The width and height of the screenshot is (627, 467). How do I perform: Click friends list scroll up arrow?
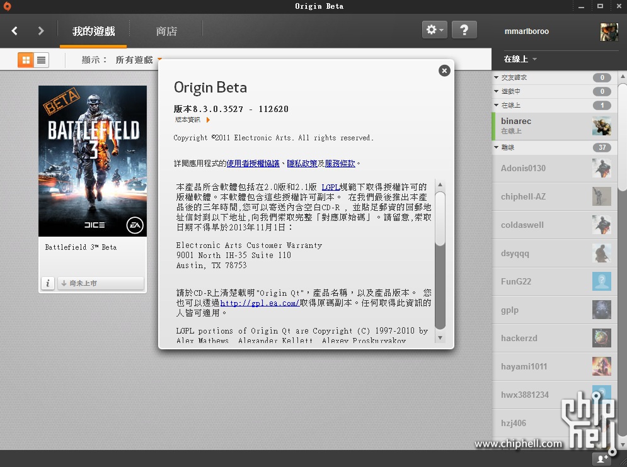coord(623,76)
